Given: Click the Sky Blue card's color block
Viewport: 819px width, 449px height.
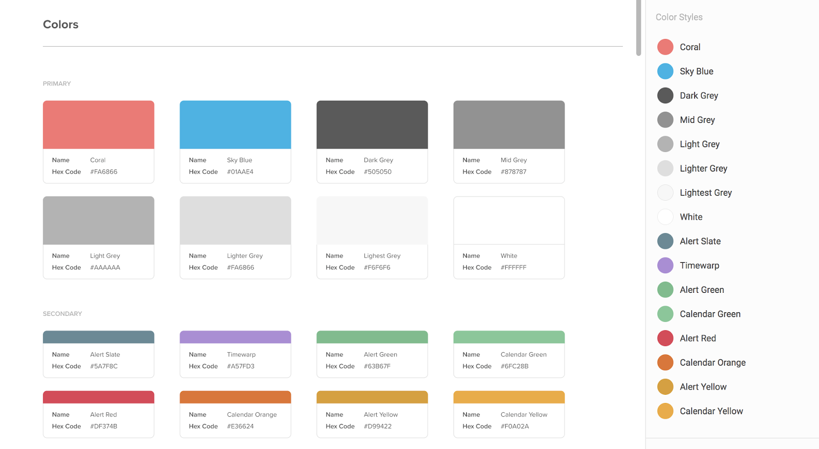Looking at the screenshot, I should [x=235, y=125].
